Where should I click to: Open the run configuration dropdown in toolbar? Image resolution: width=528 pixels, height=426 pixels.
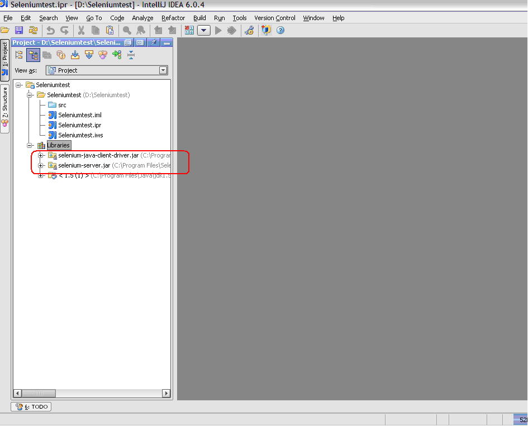(204, 31)
